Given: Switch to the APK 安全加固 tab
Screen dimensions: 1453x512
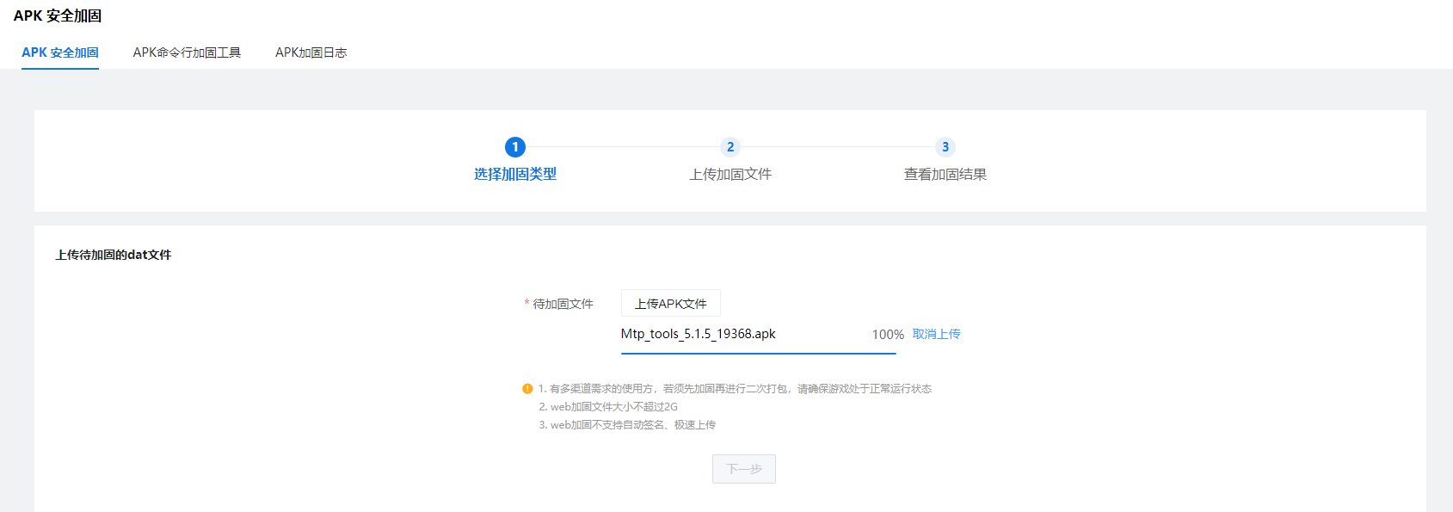Looking at the screenshot, I should click(60, 52).
